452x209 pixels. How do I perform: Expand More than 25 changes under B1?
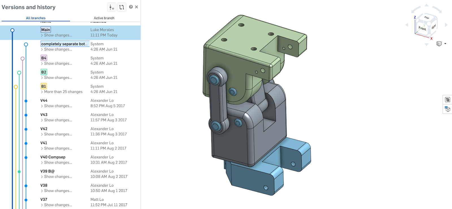pos(63,92)
